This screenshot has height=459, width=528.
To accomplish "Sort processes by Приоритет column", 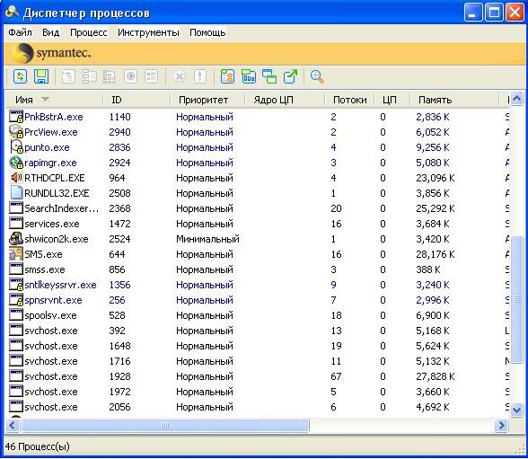I will coord(203,100).
